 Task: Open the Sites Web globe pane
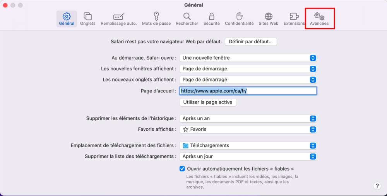[269, 19]
